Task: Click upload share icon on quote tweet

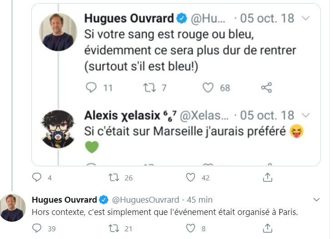Action: click(x=268, y=178)
